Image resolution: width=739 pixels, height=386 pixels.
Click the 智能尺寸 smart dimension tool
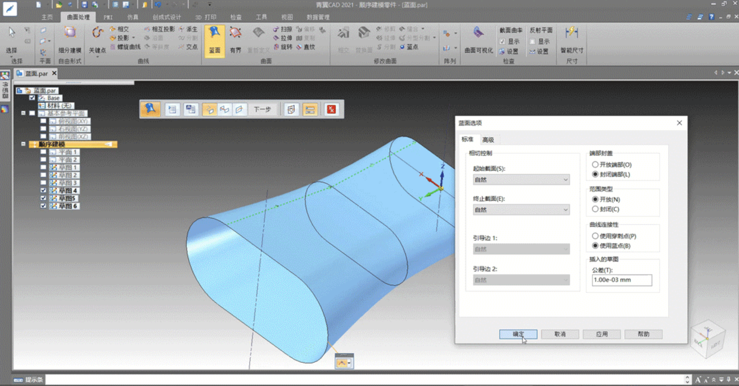point(572,40)
